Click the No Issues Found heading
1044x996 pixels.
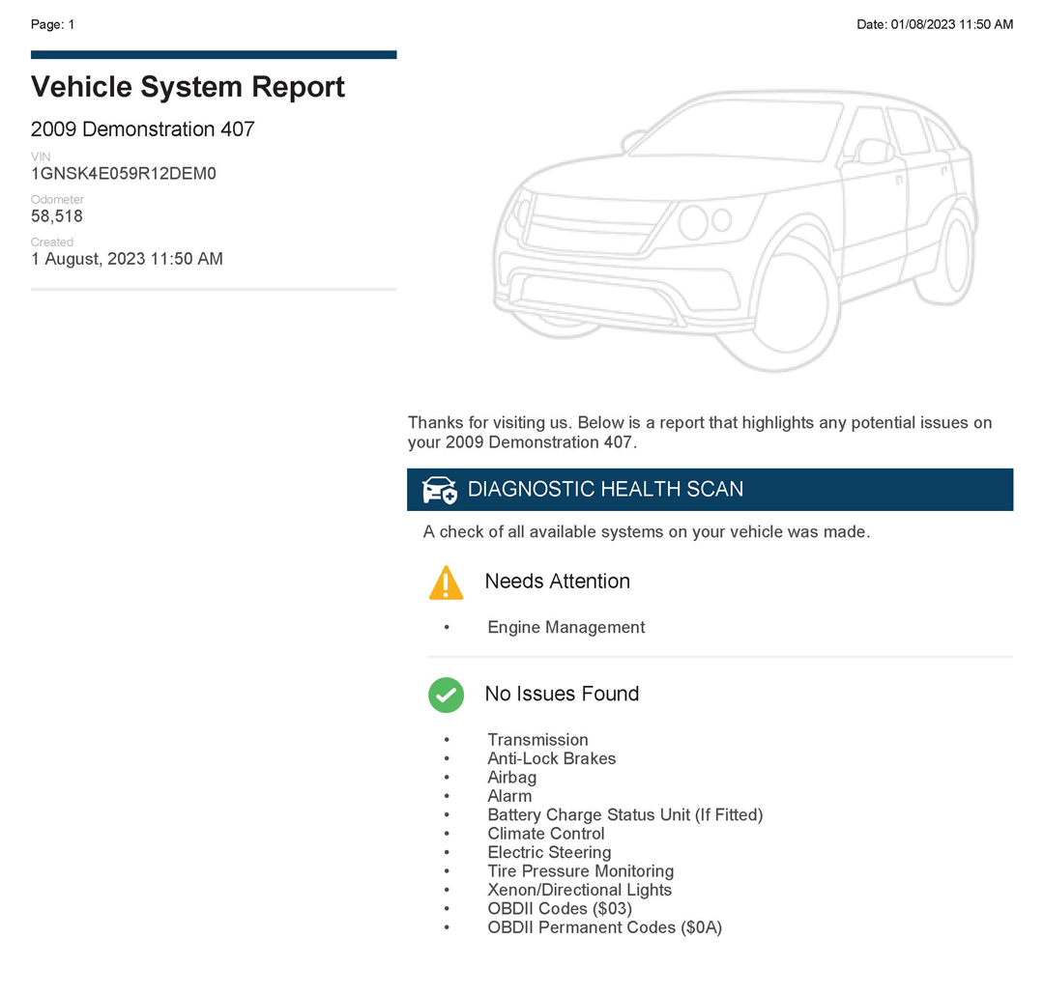[562, 695]
